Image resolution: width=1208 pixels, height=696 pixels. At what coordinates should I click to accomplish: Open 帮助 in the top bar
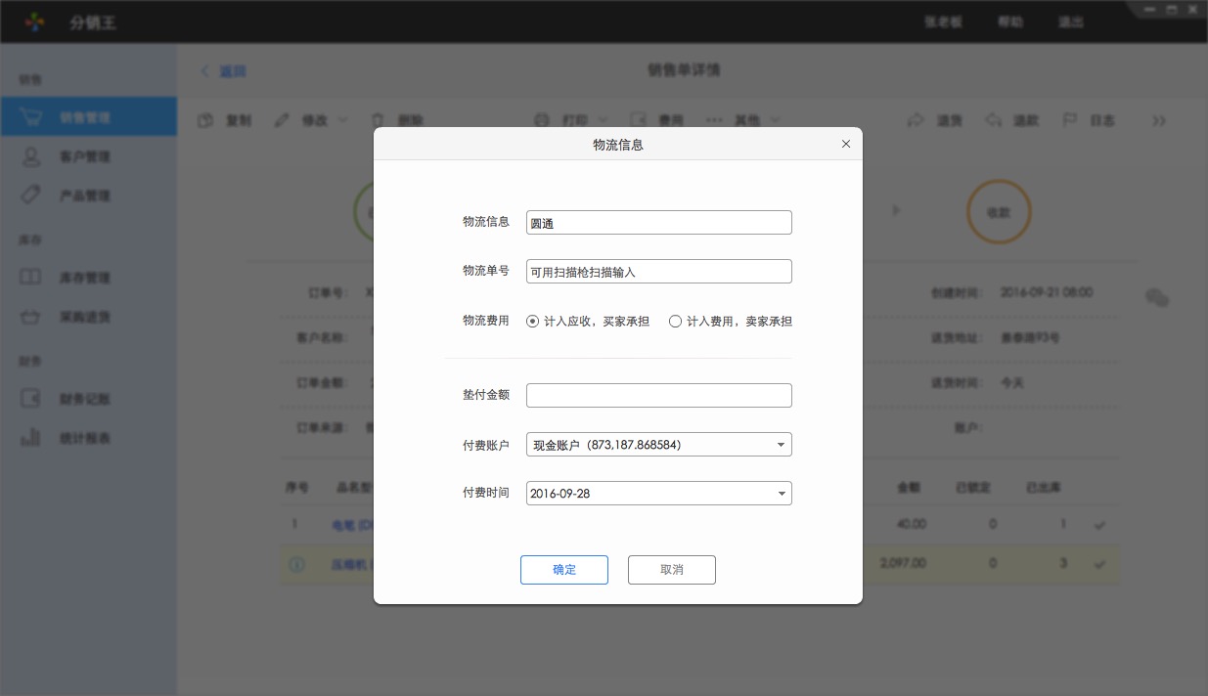point(1010,22)
